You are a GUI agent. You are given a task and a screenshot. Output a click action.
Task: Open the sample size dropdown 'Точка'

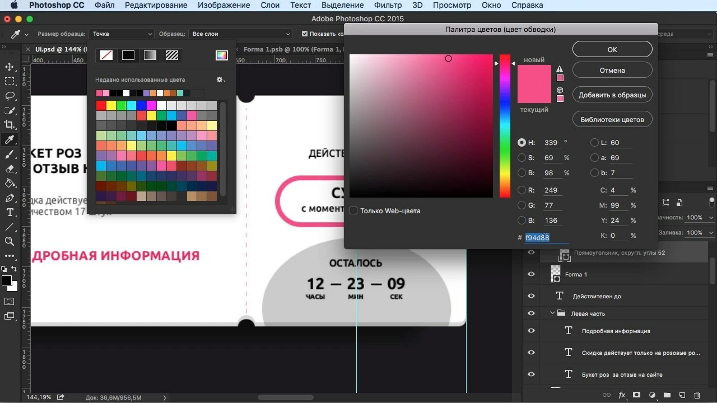tap(122, 34)
